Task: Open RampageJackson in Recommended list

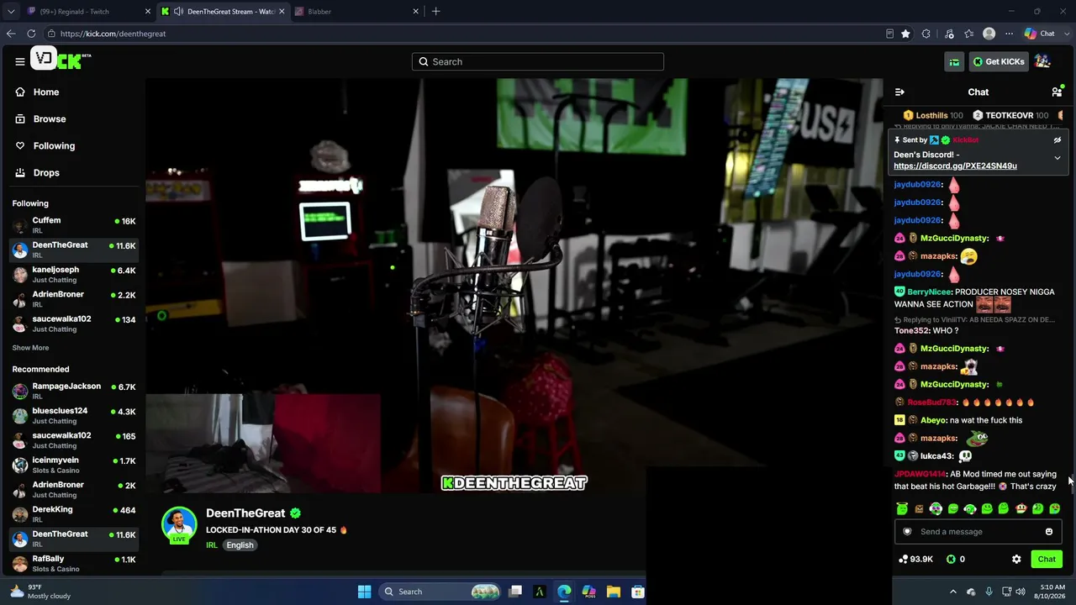Action: [x=74, y=391]
